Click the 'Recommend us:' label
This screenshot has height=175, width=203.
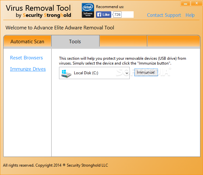(x=110, y=7)
